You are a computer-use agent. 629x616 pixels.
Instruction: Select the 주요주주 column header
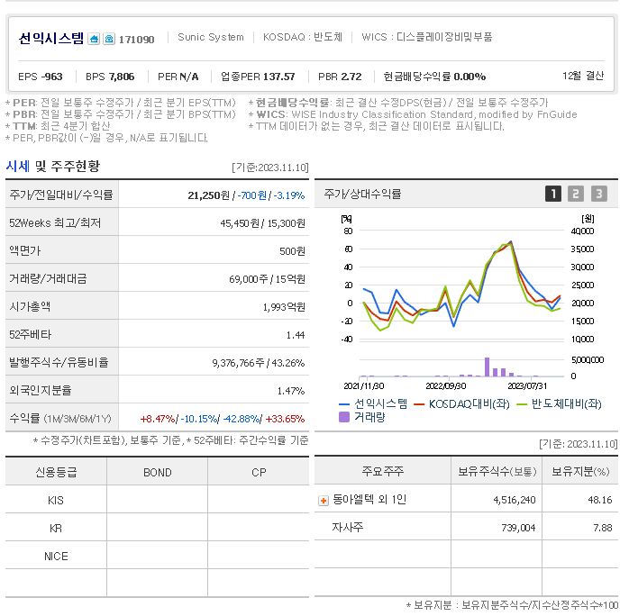(x=383, y=471)
